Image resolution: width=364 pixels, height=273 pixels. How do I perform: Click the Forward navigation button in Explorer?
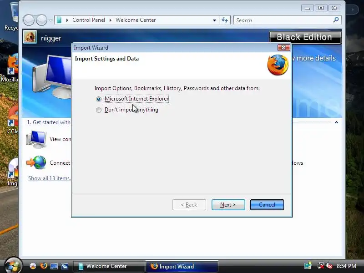click(x=41, y=20)
